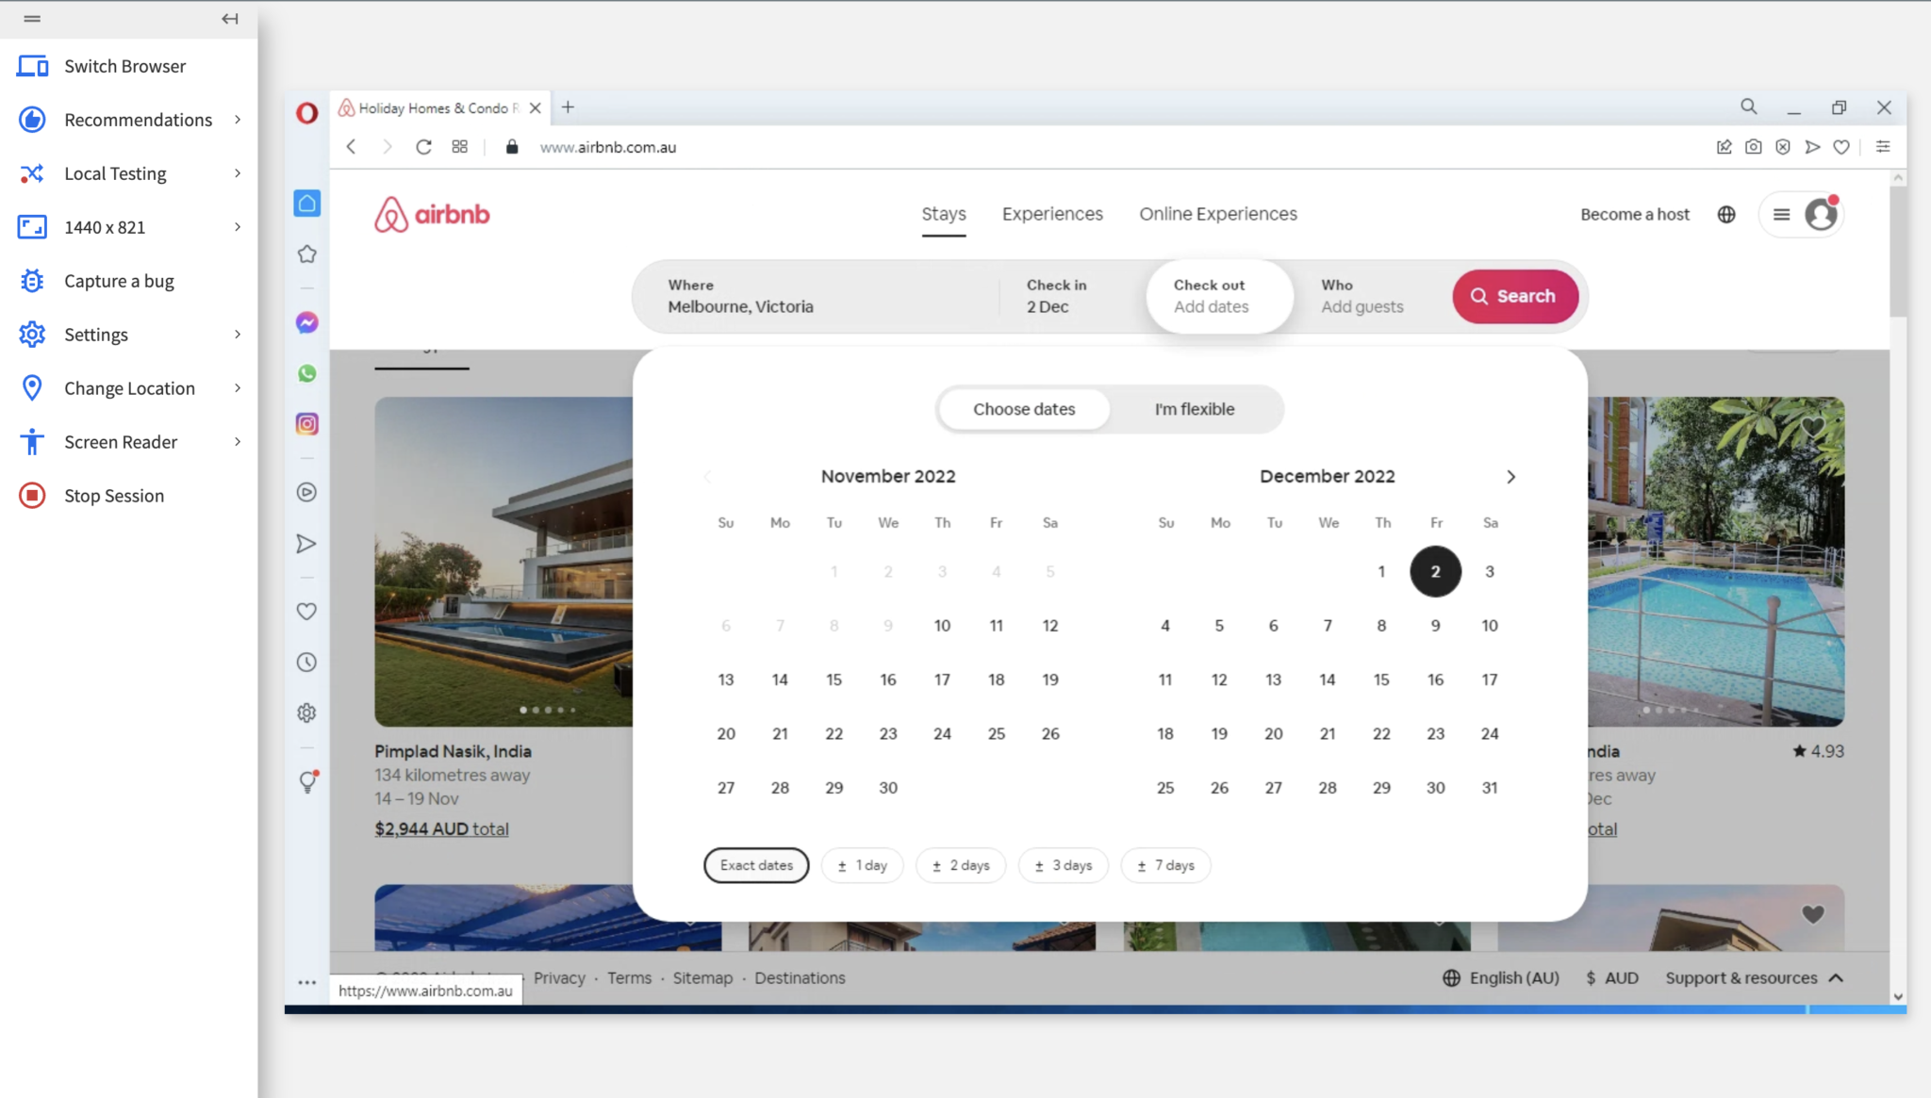Switch to I'm flexible date mode
The height and width of the screenshot is (1098, 1931).
point(1193,409)
